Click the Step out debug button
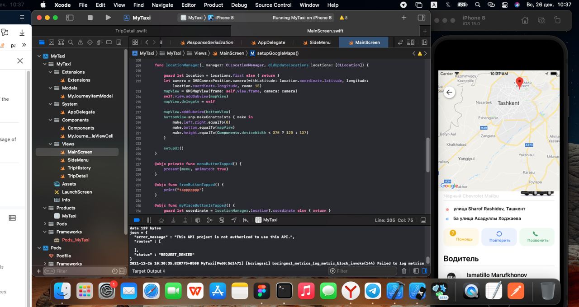 pyautogui.click(x=185, y=220)
